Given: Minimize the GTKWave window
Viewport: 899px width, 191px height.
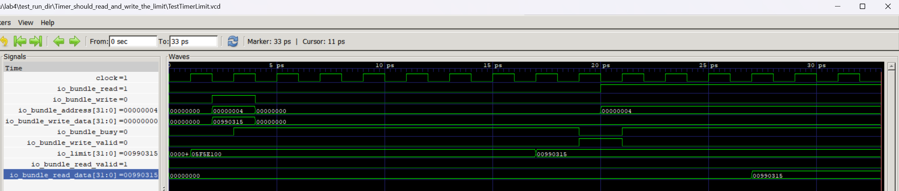Looking at the screenshot, I should pos(837,6).
